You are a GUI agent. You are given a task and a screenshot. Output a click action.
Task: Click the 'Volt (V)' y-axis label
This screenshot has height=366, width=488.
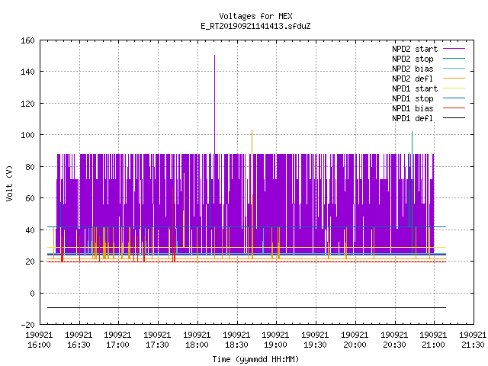click(x=9, y=183)
